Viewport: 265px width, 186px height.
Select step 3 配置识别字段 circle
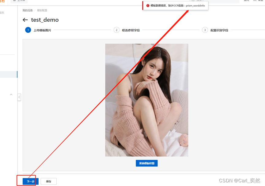coord(205,30)
